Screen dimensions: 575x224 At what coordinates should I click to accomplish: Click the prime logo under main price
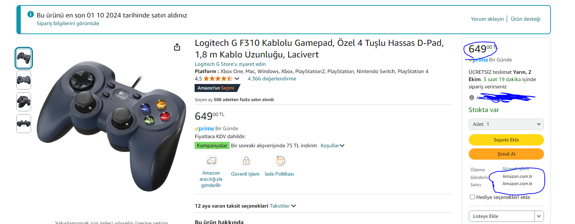tap(204, 128)
